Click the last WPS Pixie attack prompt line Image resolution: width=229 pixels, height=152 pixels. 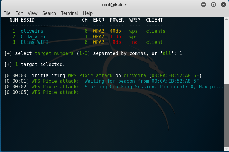click(42, 92)
